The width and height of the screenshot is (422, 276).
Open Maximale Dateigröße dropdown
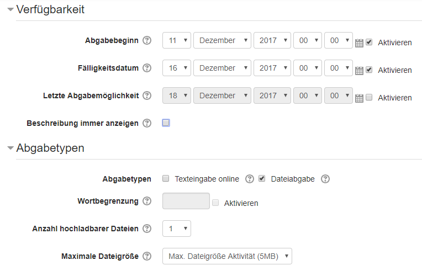227,257
